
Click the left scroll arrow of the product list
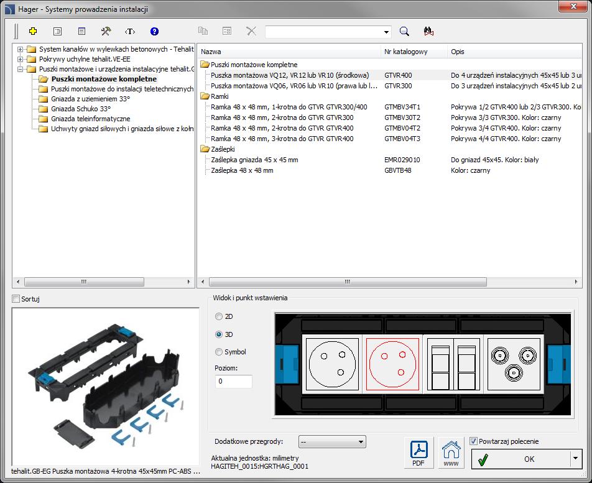click(203, 282)
